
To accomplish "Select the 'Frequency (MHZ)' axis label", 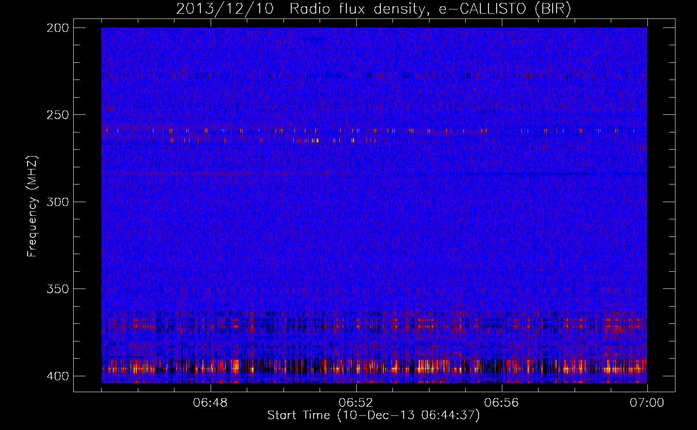I will click(x=32, y=206).
